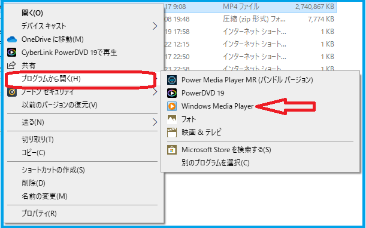Click the OneDrive cloud icon
This screenshot has height=228, width=366.
(12, 39)
